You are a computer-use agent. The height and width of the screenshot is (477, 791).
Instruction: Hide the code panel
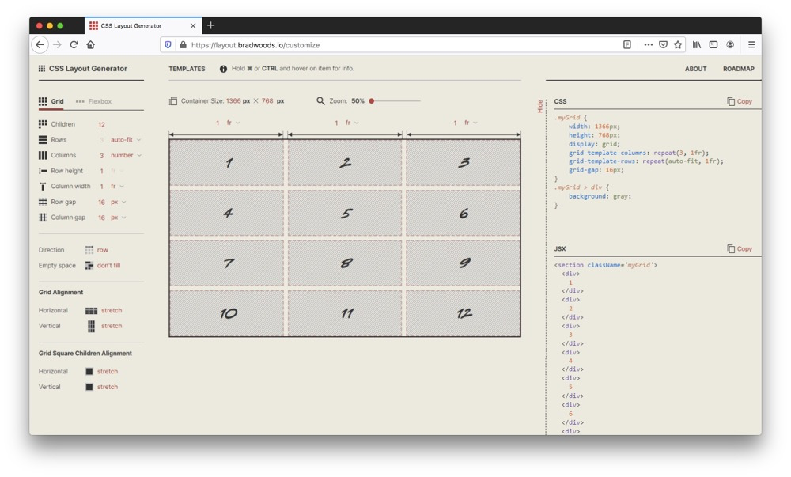point(539,106)
